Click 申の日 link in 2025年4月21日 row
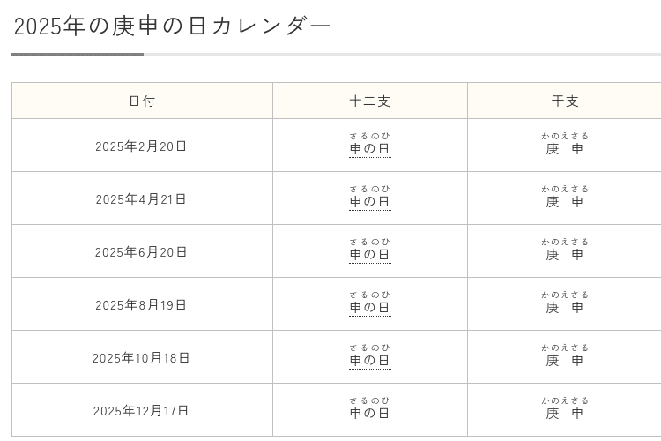This screenshot has height=441, width=661. click(x=369, y=202)
